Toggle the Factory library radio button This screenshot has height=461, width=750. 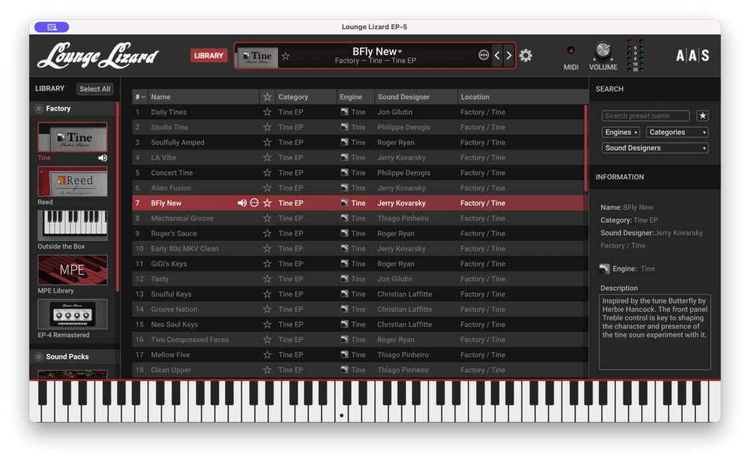(40, 108)
